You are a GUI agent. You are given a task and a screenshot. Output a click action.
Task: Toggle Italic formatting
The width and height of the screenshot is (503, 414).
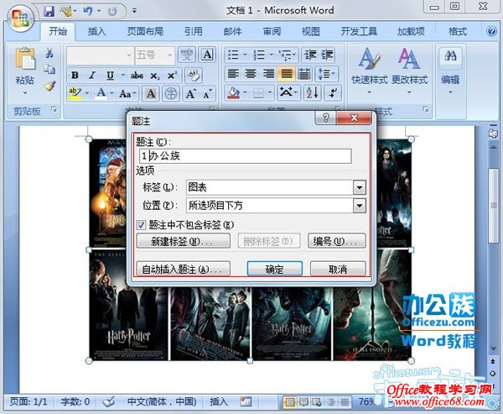pos(92,76)
